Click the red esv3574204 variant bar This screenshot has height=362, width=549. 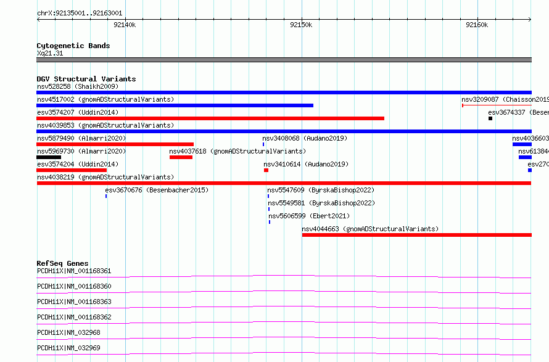pos(72,170)
